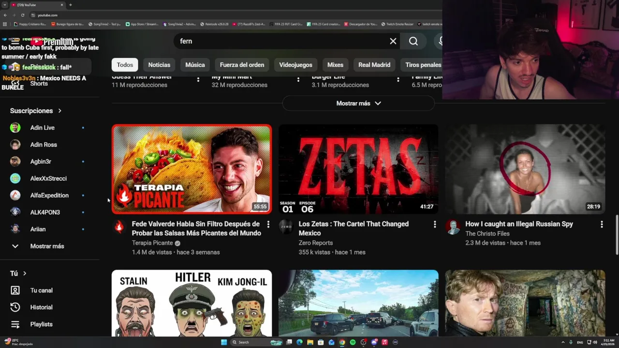
Task: Click the graffiti tunnel thumbnail
Action: point(525,303)
